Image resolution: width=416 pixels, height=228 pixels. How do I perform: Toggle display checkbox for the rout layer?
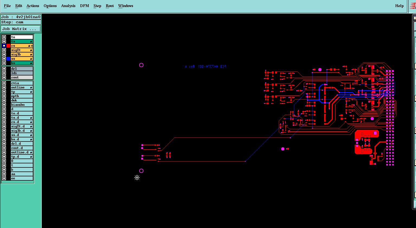(4, 77)
